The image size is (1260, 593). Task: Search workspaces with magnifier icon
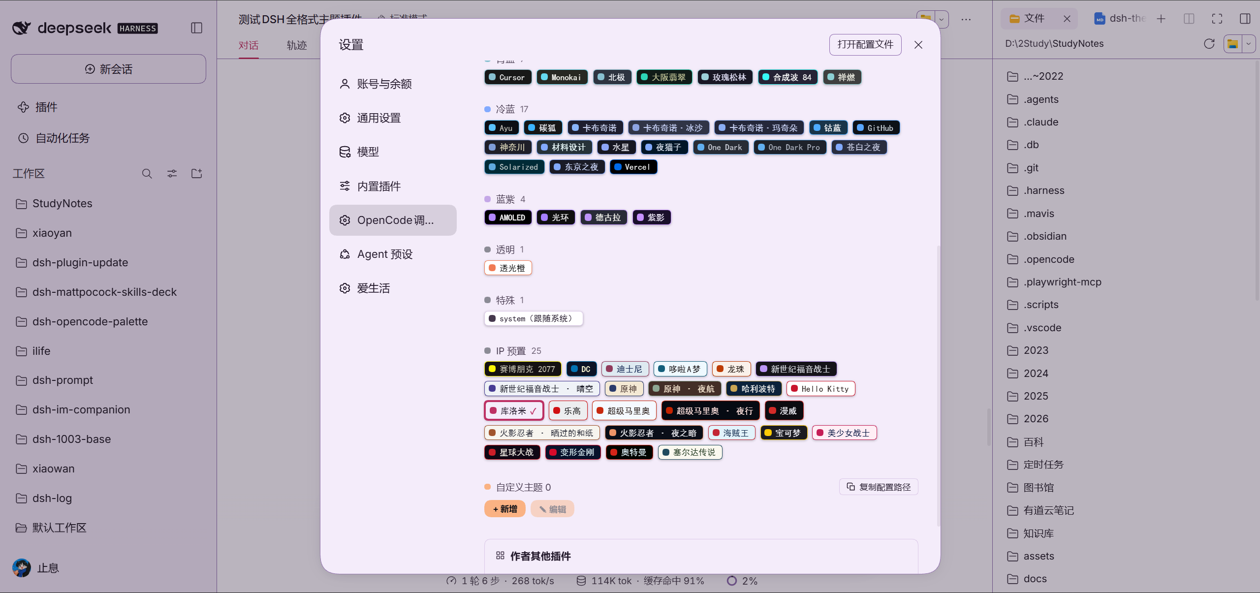[147, 174]
